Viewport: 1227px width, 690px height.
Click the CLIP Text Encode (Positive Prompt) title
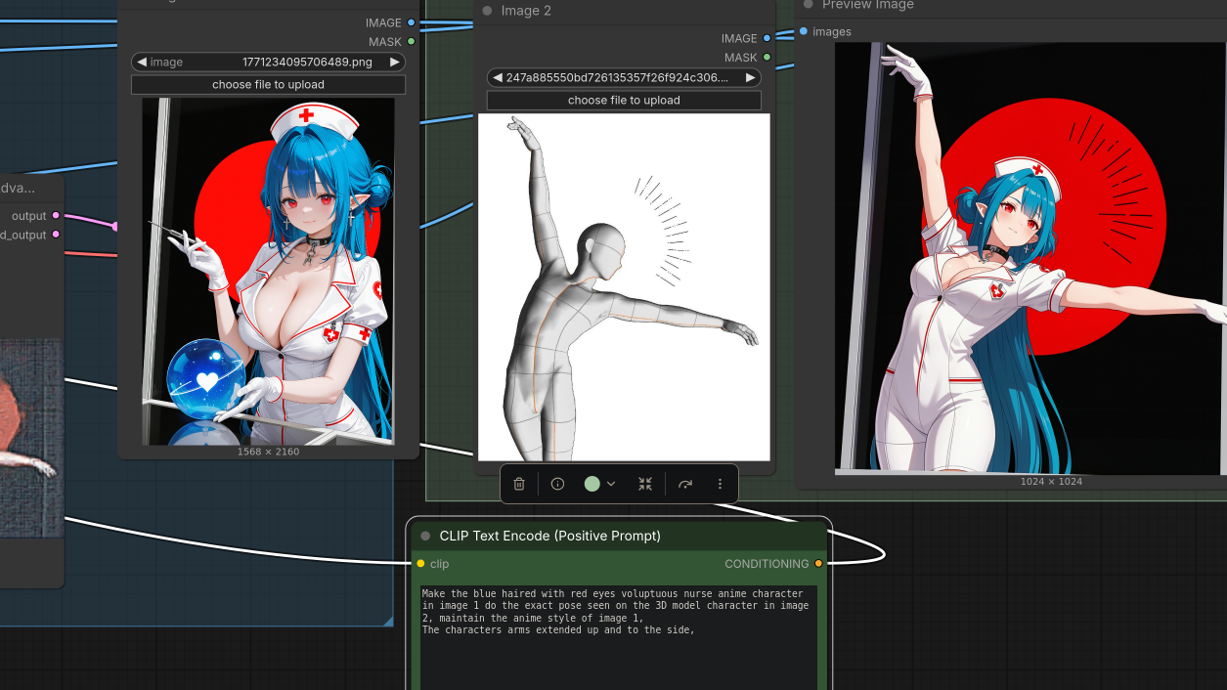549,536
